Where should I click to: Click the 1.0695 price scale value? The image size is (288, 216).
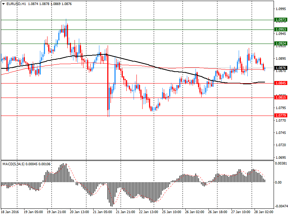[x=281, y=158]
